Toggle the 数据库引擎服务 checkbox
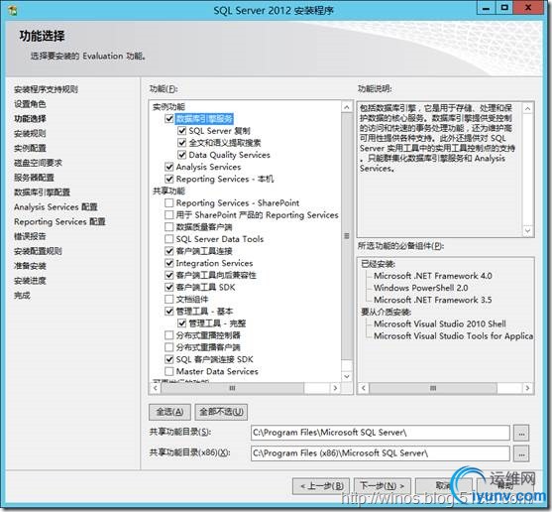This screenshot has width=552, height=512. (169, 119)
